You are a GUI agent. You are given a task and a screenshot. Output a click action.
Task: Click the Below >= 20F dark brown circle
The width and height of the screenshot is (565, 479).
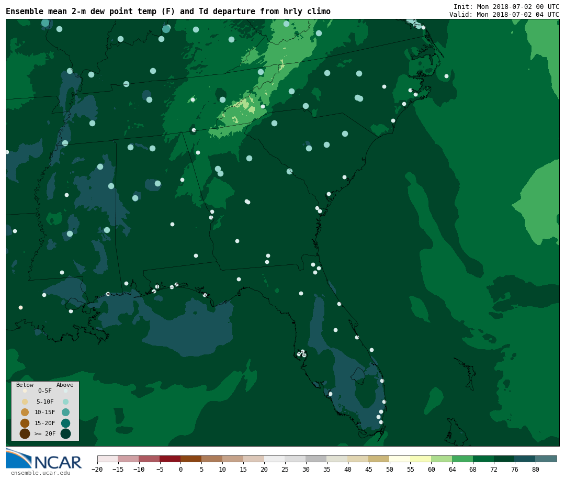(x=25, y=433)
